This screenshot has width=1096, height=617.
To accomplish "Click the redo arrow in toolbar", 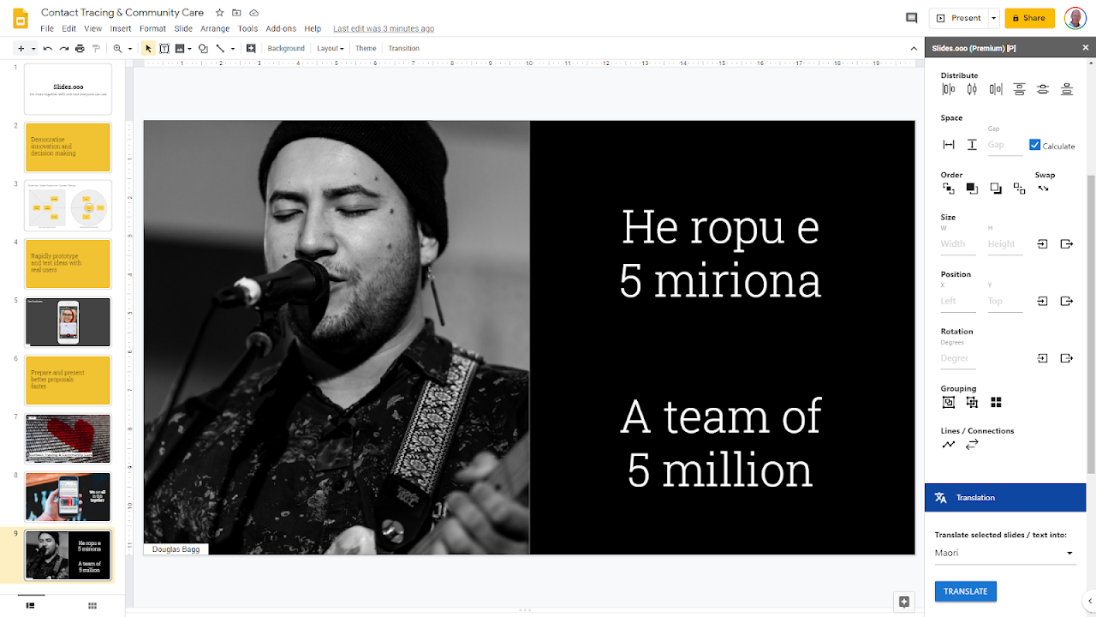I will [x=63, y=49].
